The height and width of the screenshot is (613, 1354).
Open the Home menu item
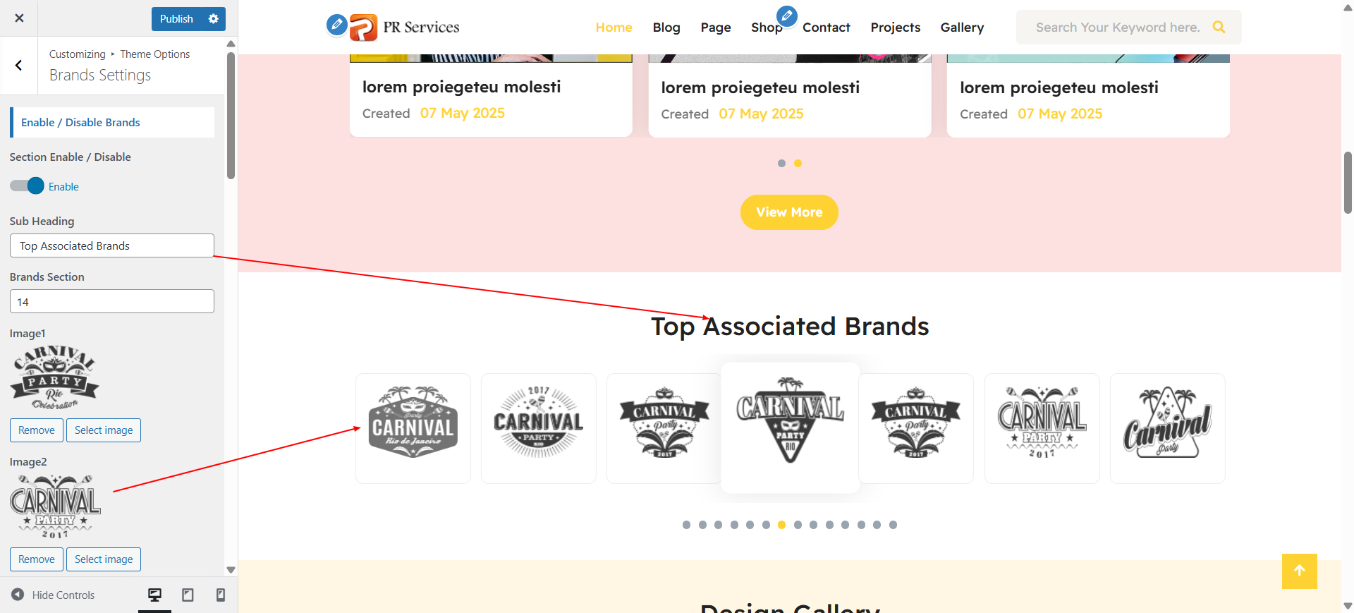[614, 28]
